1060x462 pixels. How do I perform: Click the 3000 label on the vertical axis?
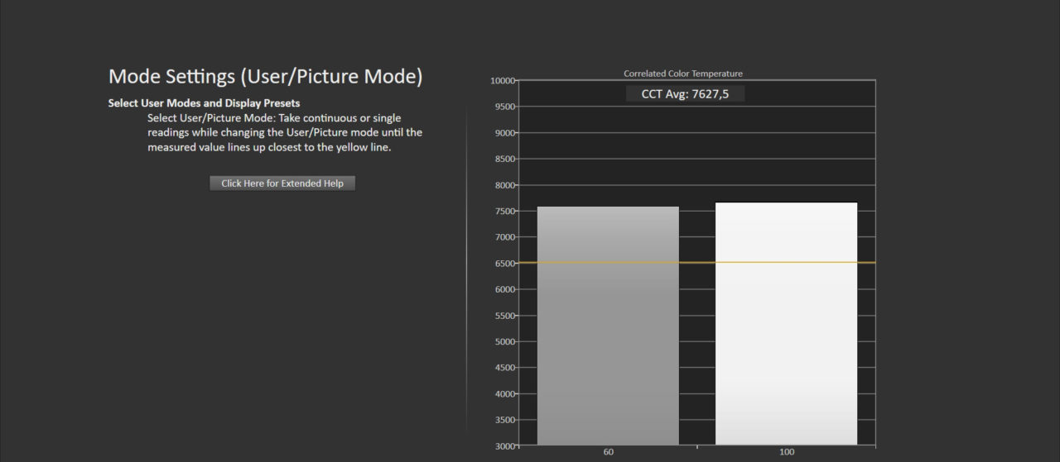504,446
